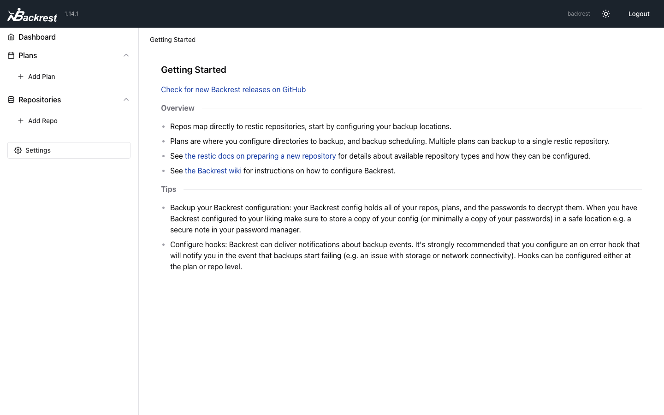Click the plus icon beside Add Plan
664x415 pixels.
21,77
